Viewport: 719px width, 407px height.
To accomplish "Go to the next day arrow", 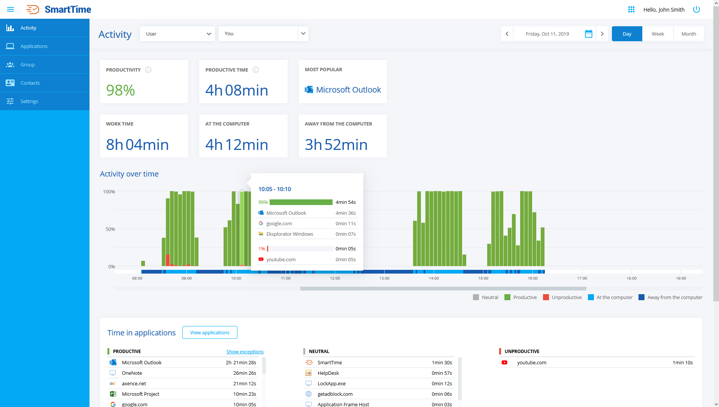I will tap(602, 34).
